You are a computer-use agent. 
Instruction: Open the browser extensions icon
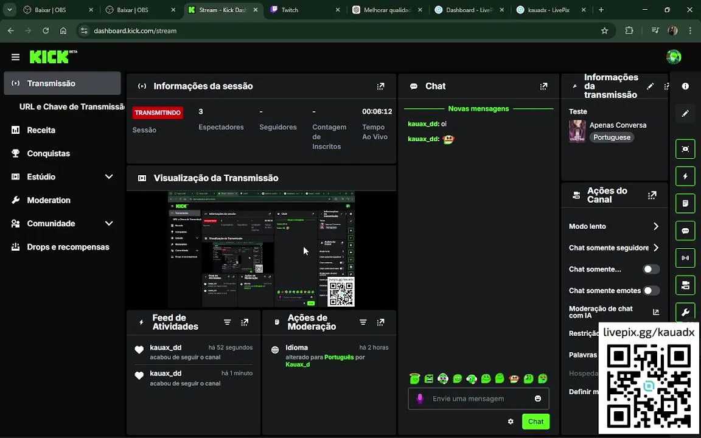(629, 31)
